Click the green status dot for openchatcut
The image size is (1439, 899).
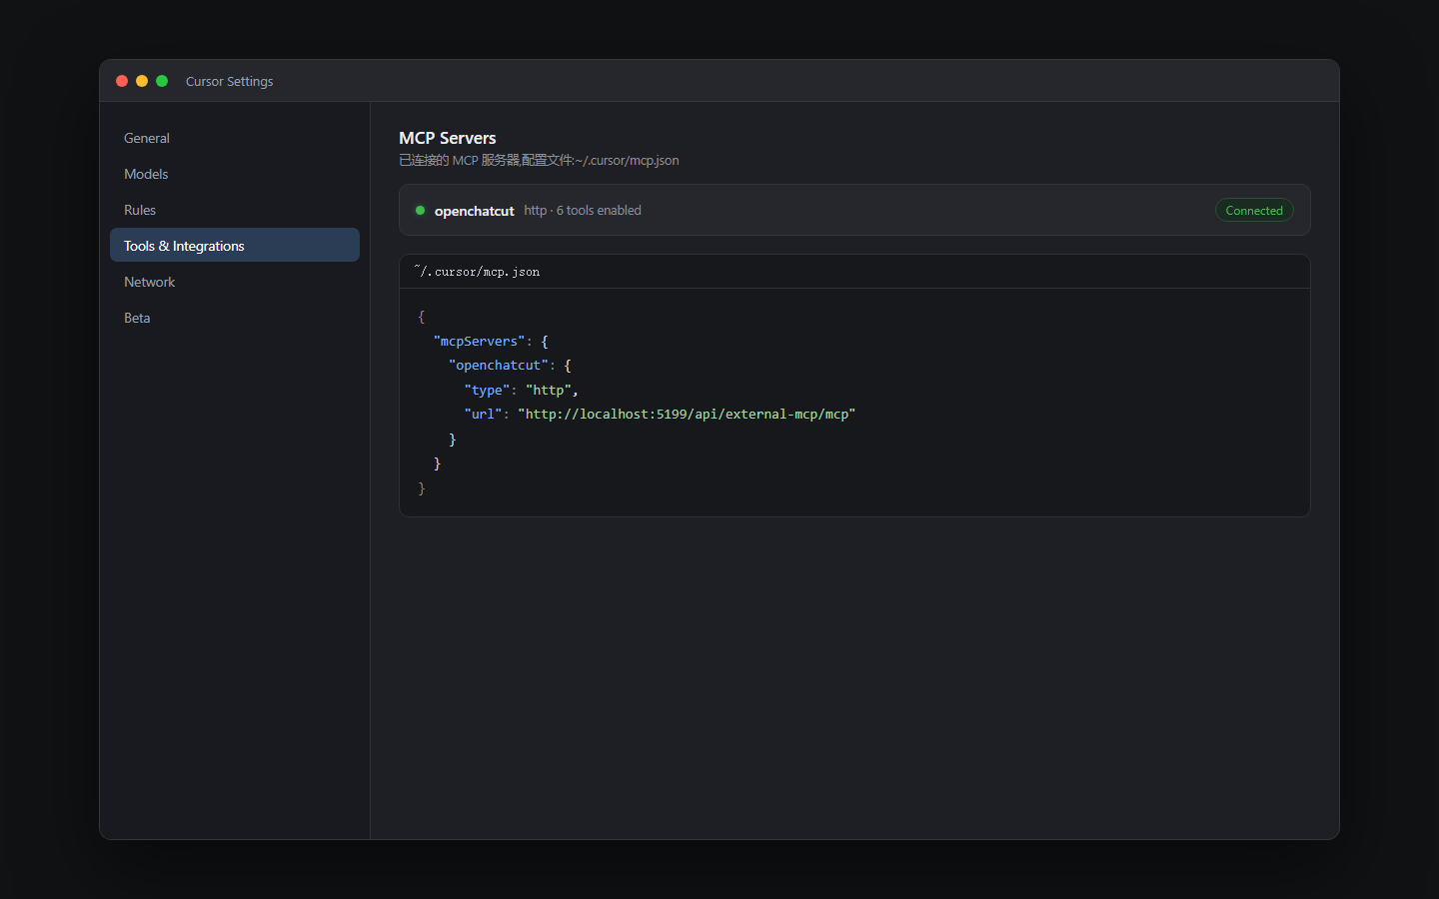[421, 211]
